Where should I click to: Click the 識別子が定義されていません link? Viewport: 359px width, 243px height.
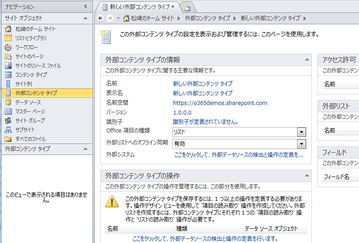tap(205, 122)
